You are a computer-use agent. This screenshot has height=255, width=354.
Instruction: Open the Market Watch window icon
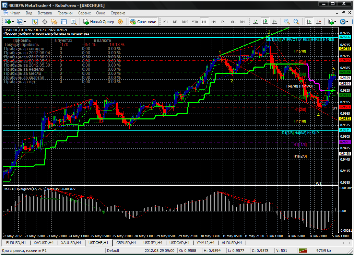(x=35, y=22)
